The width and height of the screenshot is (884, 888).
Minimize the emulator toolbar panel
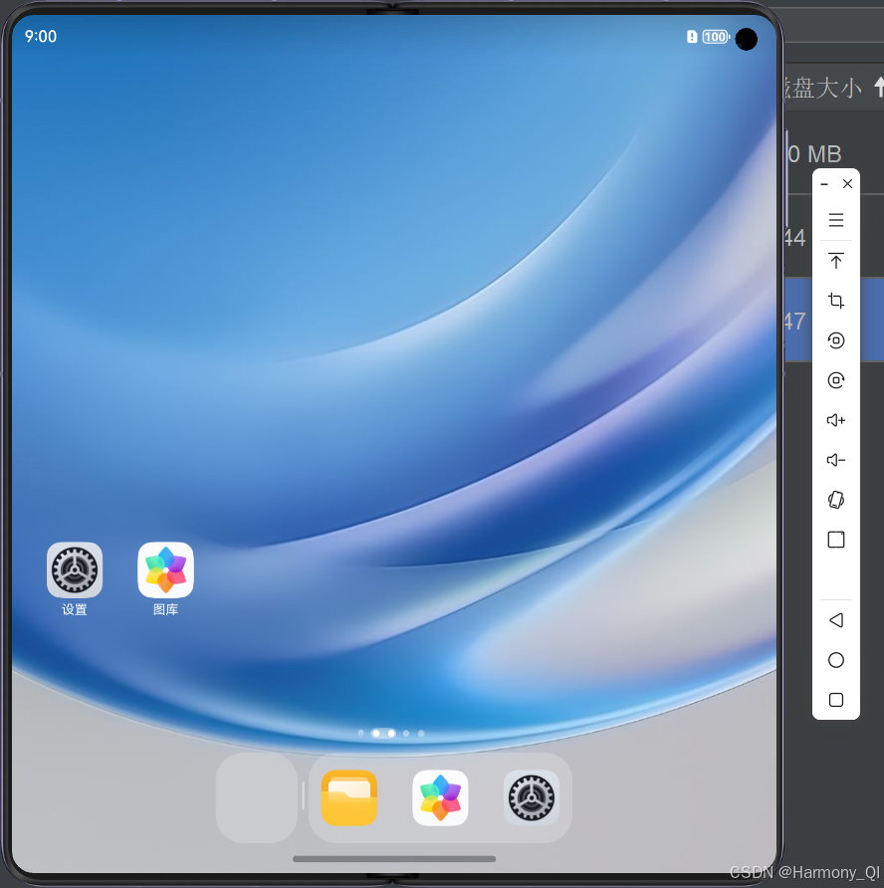tap(824, 184)
